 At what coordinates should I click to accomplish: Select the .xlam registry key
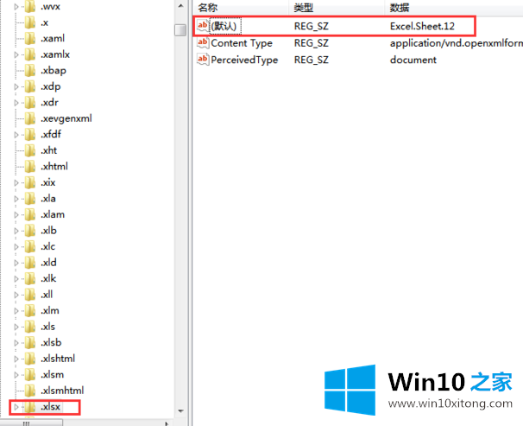pos(53,214)
